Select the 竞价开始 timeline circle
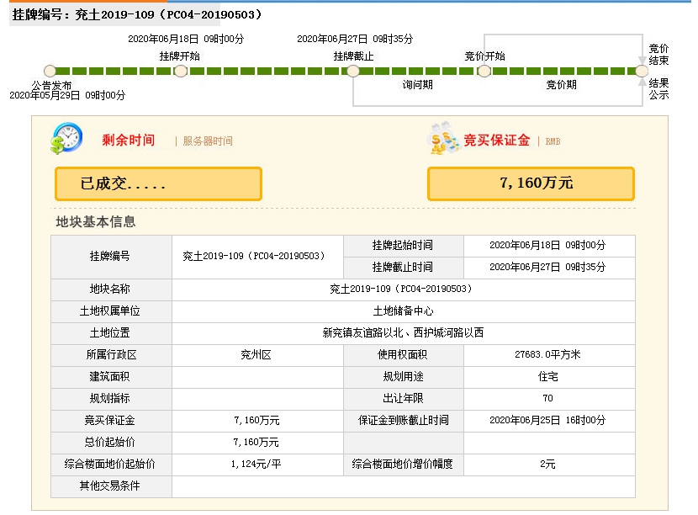Image resolution: width=698 pixels, height=515 pixels. 484,72
